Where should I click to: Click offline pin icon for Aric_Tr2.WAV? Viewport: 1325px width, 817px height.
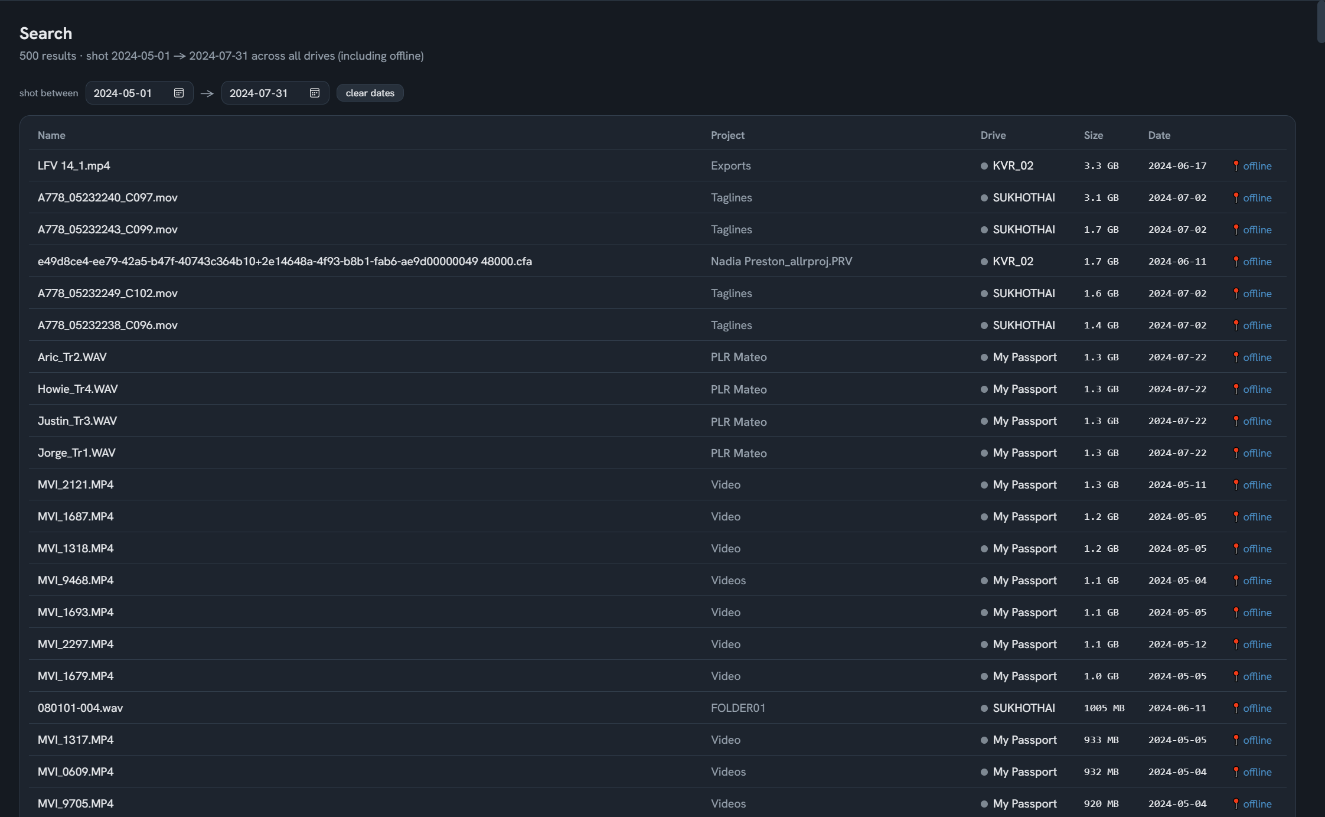coord(1236,357)
